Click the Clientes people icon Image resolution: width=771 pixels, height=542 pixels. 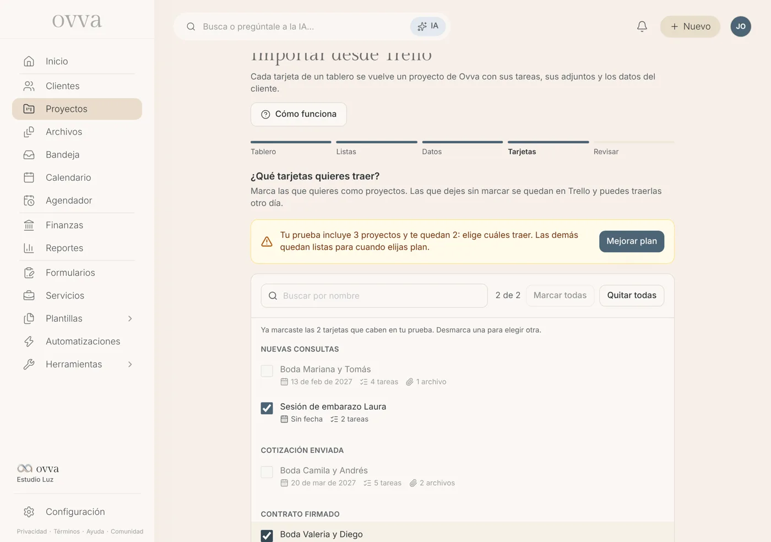pyautogui.click(x=29, y=86)
